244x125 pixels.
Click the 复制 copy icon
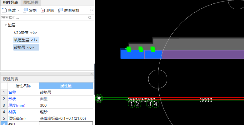[25, 10]
